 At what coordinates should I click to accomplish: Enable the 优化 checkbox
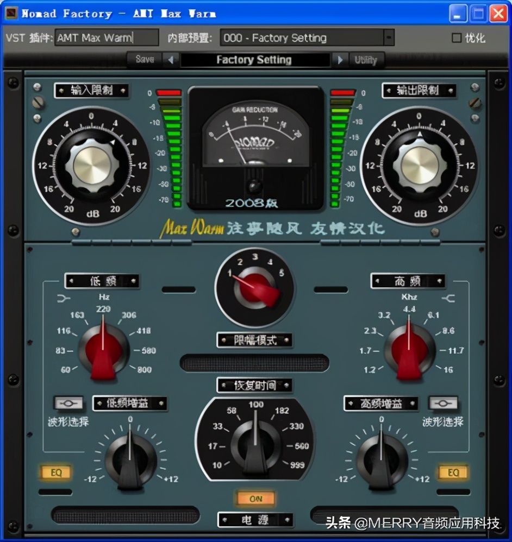[x=455, y=37]
